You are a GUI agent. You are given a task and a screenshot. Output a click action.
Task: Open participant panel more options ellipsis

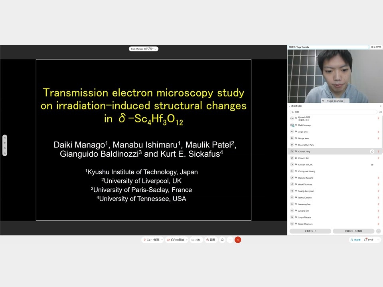point(378,231)
